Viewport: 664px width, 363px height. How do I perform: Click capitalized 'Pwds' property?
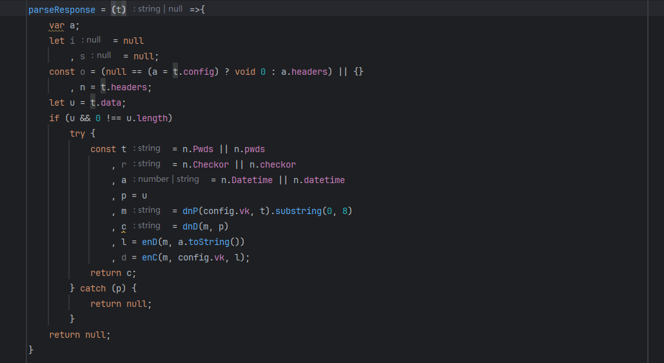click(x=203, y=149)
